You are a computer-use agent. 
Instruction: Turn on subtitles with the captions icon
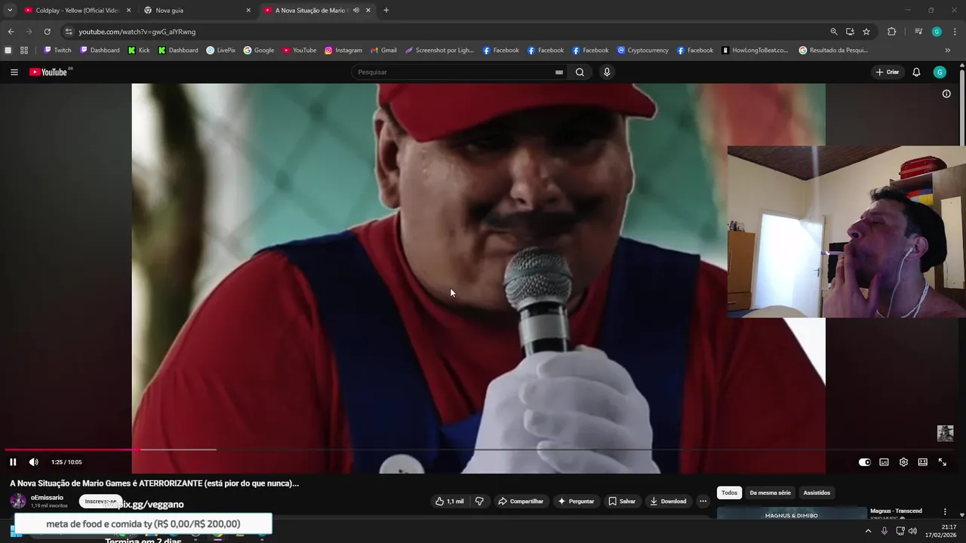pos(884,462)
